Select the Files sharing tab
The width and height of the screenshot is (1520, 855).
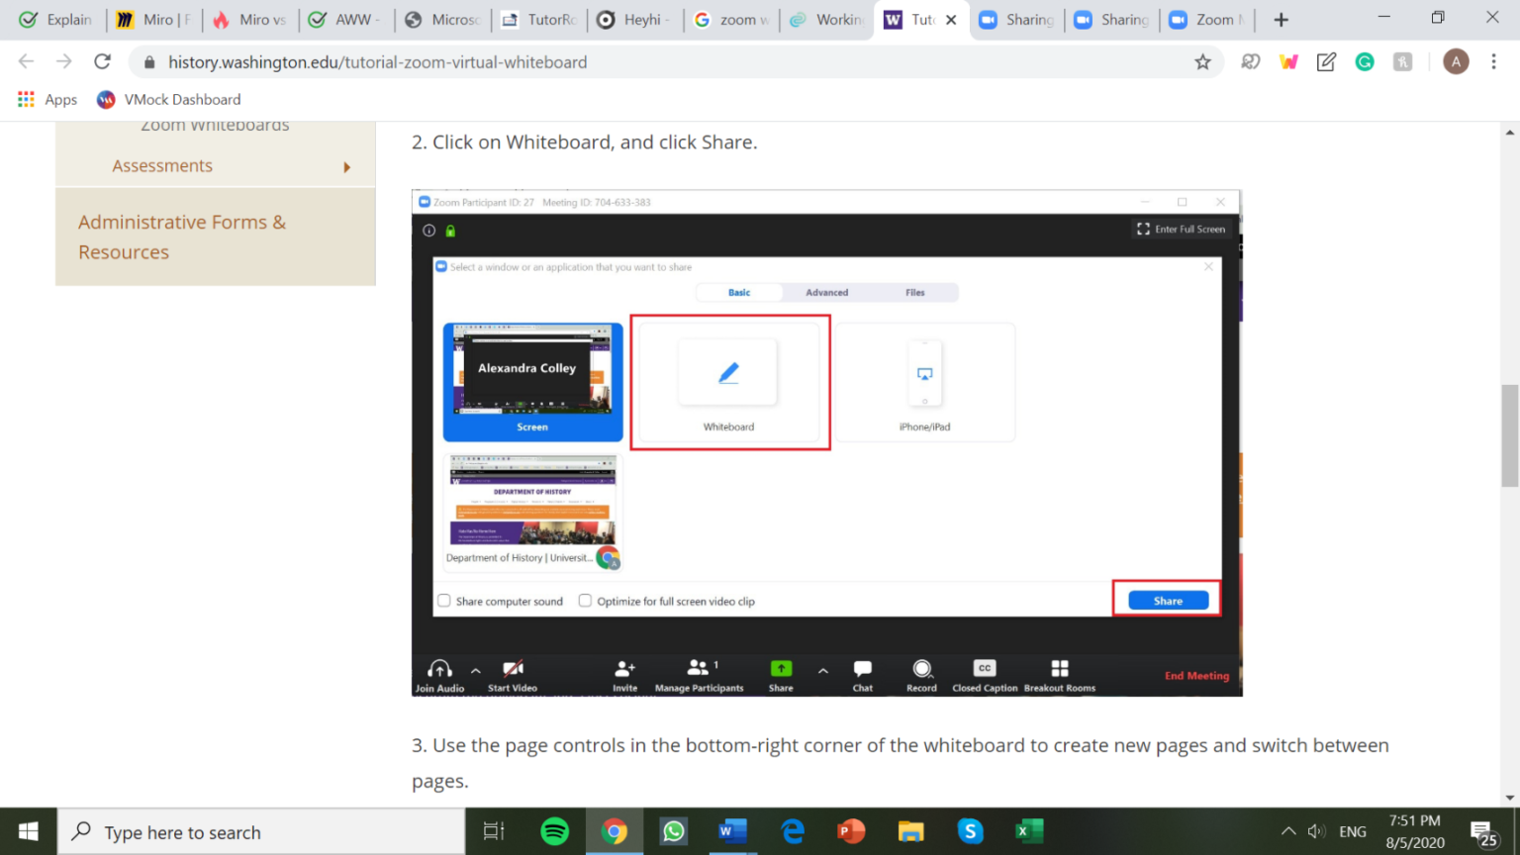pyautogui.click(x=915, y=292)
